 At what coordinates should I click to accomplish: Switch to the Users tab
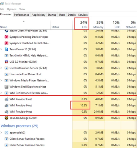coord(62,15)
